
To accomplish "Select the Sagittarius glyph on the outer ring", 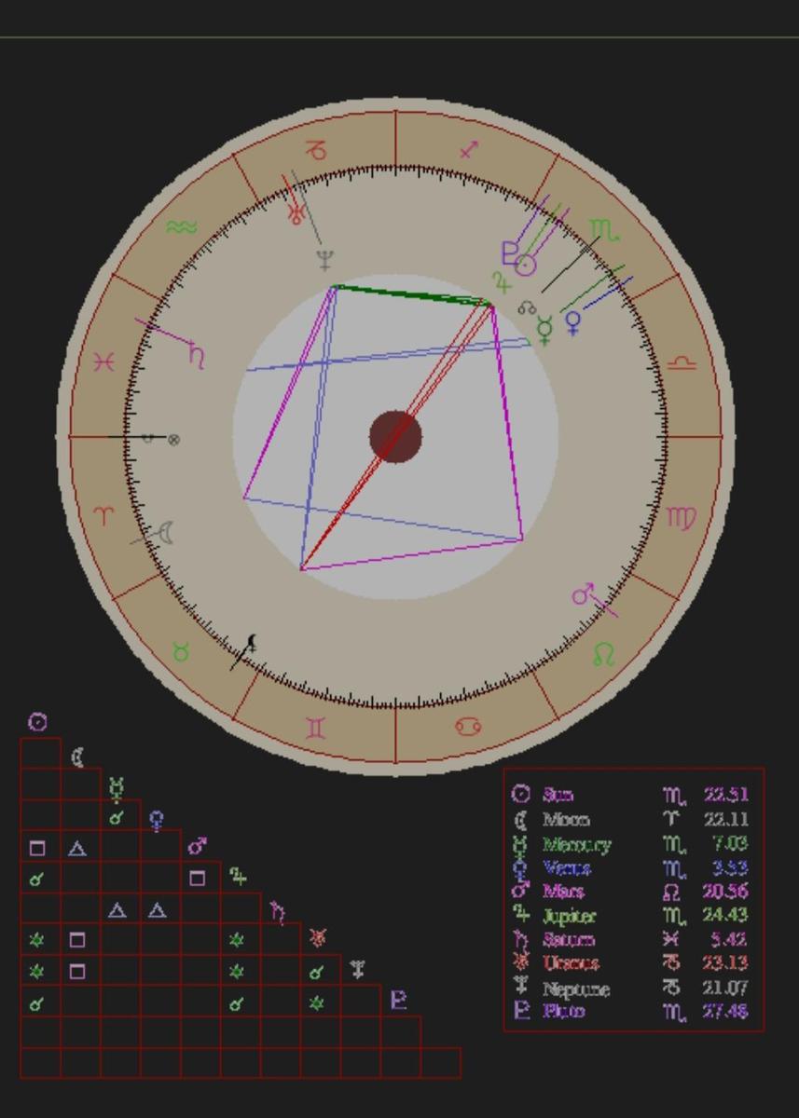I will 470,149.
